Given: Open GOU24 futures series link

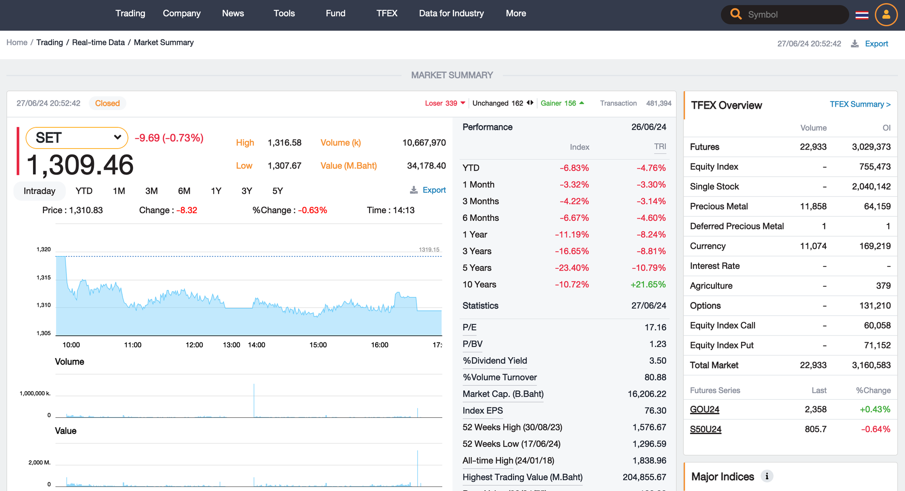Looking at the screenshot, I should tap(704, 409).
